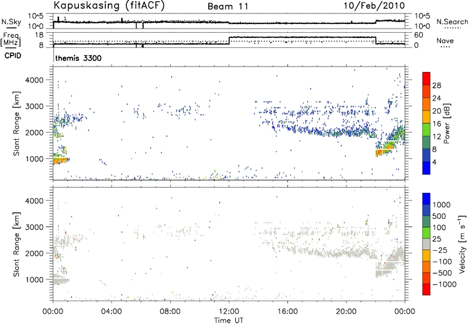Select the "N.Sky" legend label
Viewport: 468px width, 324px height.
coord(11,22)
